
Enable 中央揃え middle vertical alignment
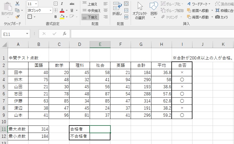91,11
